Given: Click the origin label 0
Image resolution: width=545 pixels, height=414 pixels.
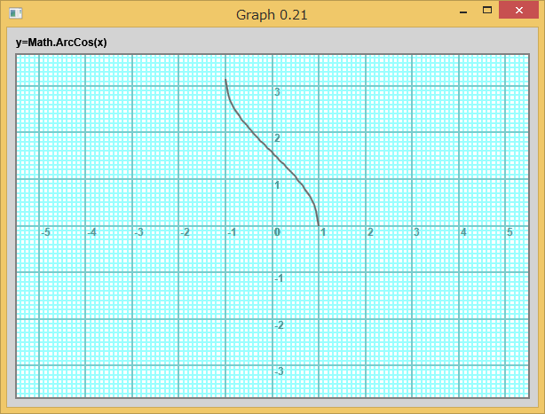Looking at the screenshot, I should tap(277, 232).
